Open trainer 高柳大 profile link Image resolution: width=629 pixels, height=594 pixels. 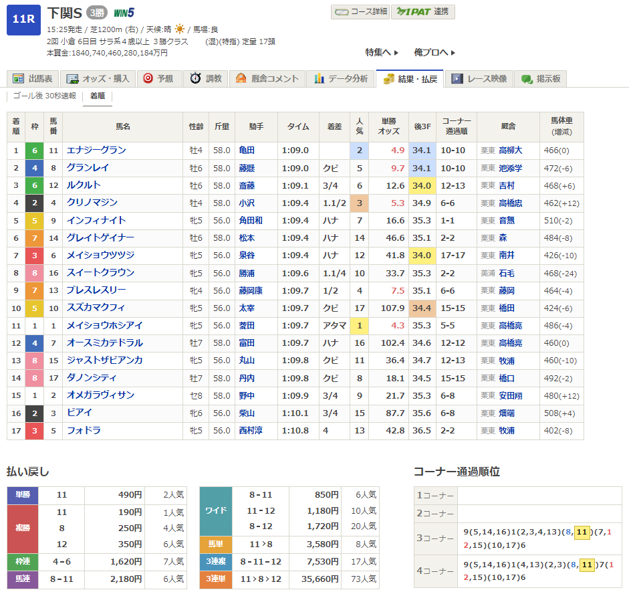tap(511, 151)
